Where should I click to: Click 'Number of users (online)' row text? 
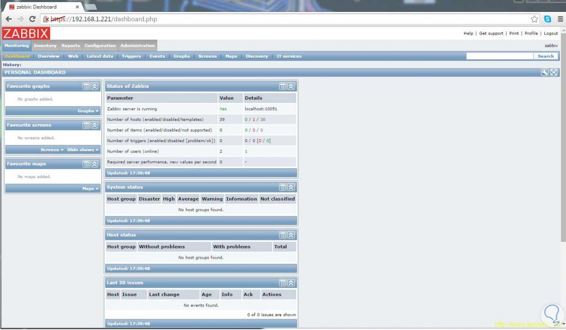[133, 151]
